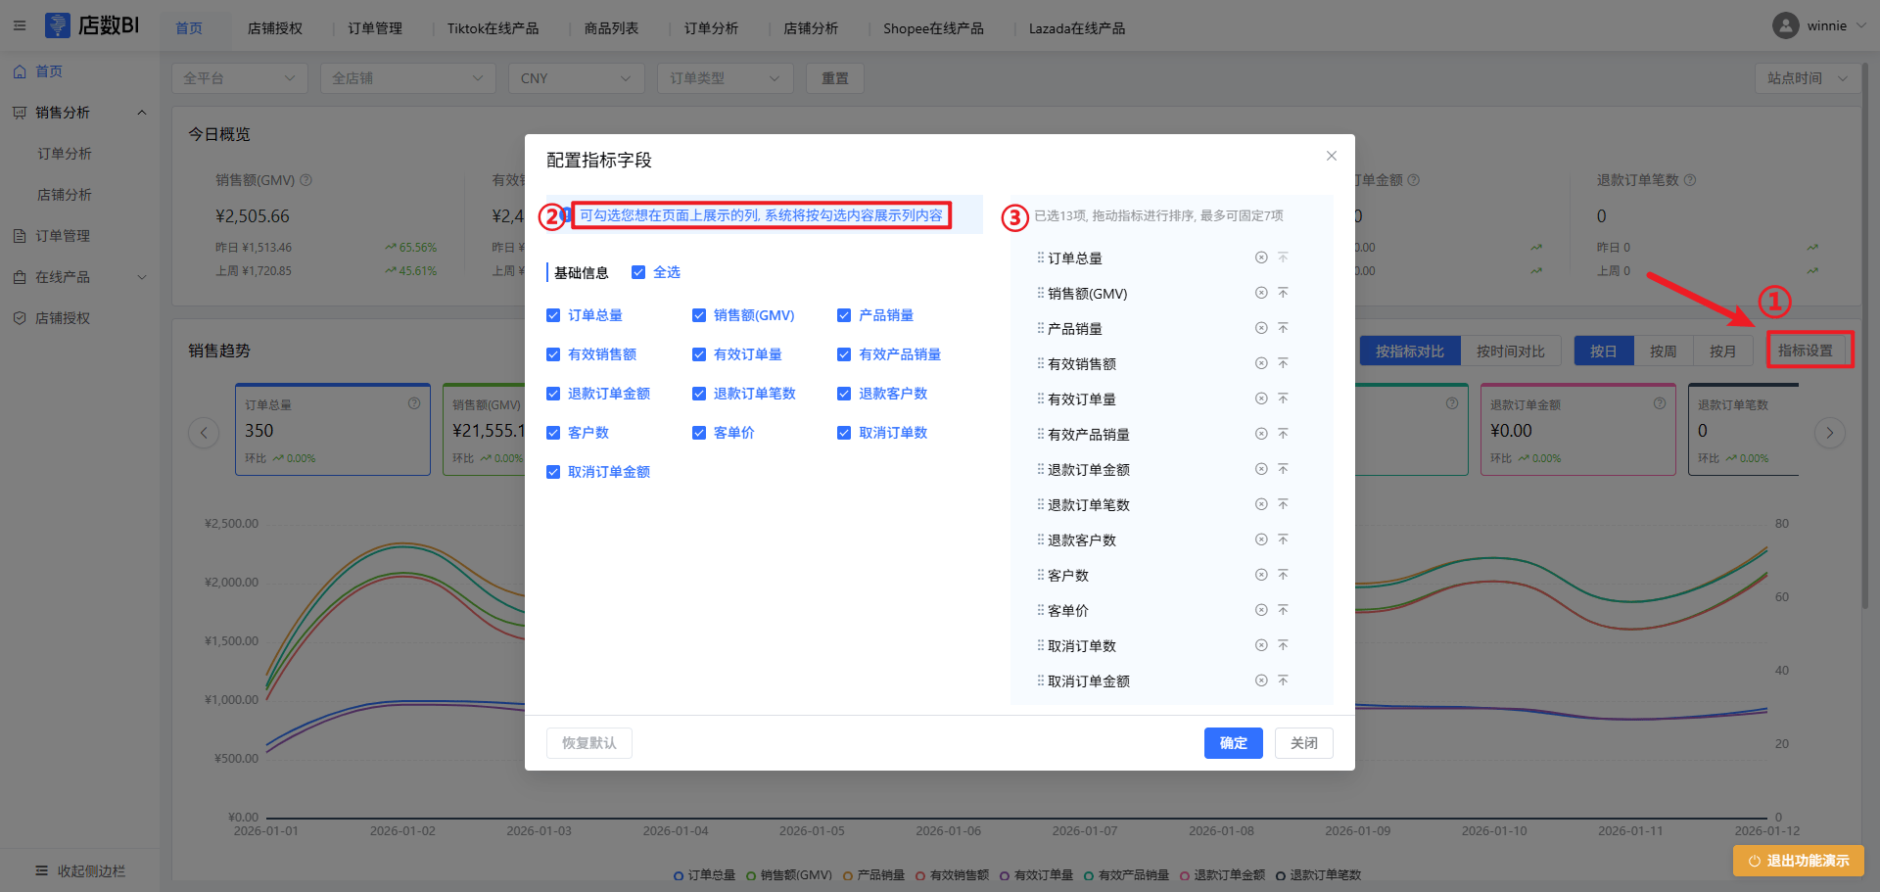Click the next arrow in metric cards
Image resolution: width=1880 pixels, height=892 pixels.
(1829, 433)
